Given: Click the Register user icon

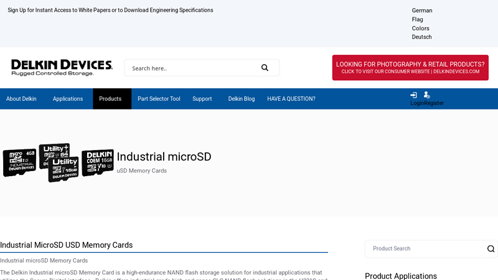Looking at the screenshot, I should click(x=427, y=95).
